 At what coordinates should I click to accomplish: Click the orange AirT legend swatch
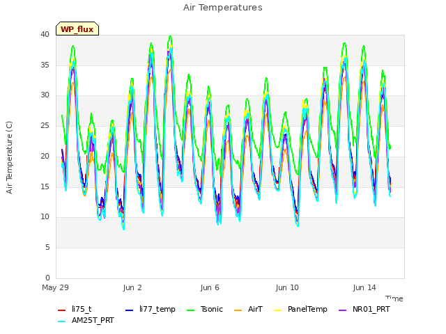point(238,310)
